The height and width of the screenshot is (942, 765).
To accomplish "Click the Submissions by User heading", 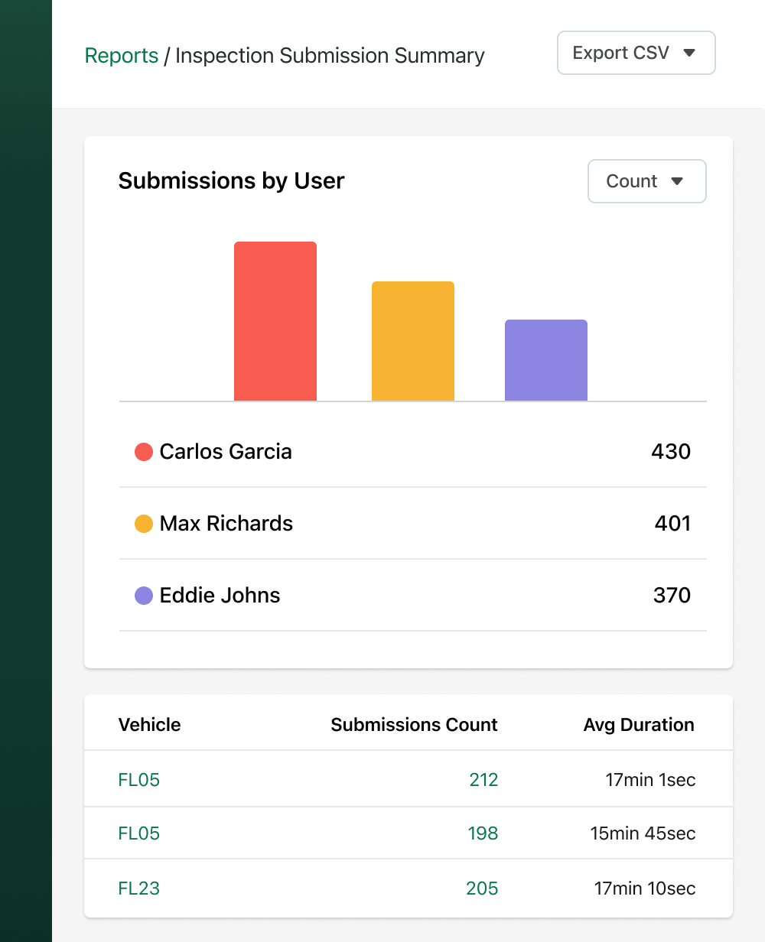I will tap(231, 181).
